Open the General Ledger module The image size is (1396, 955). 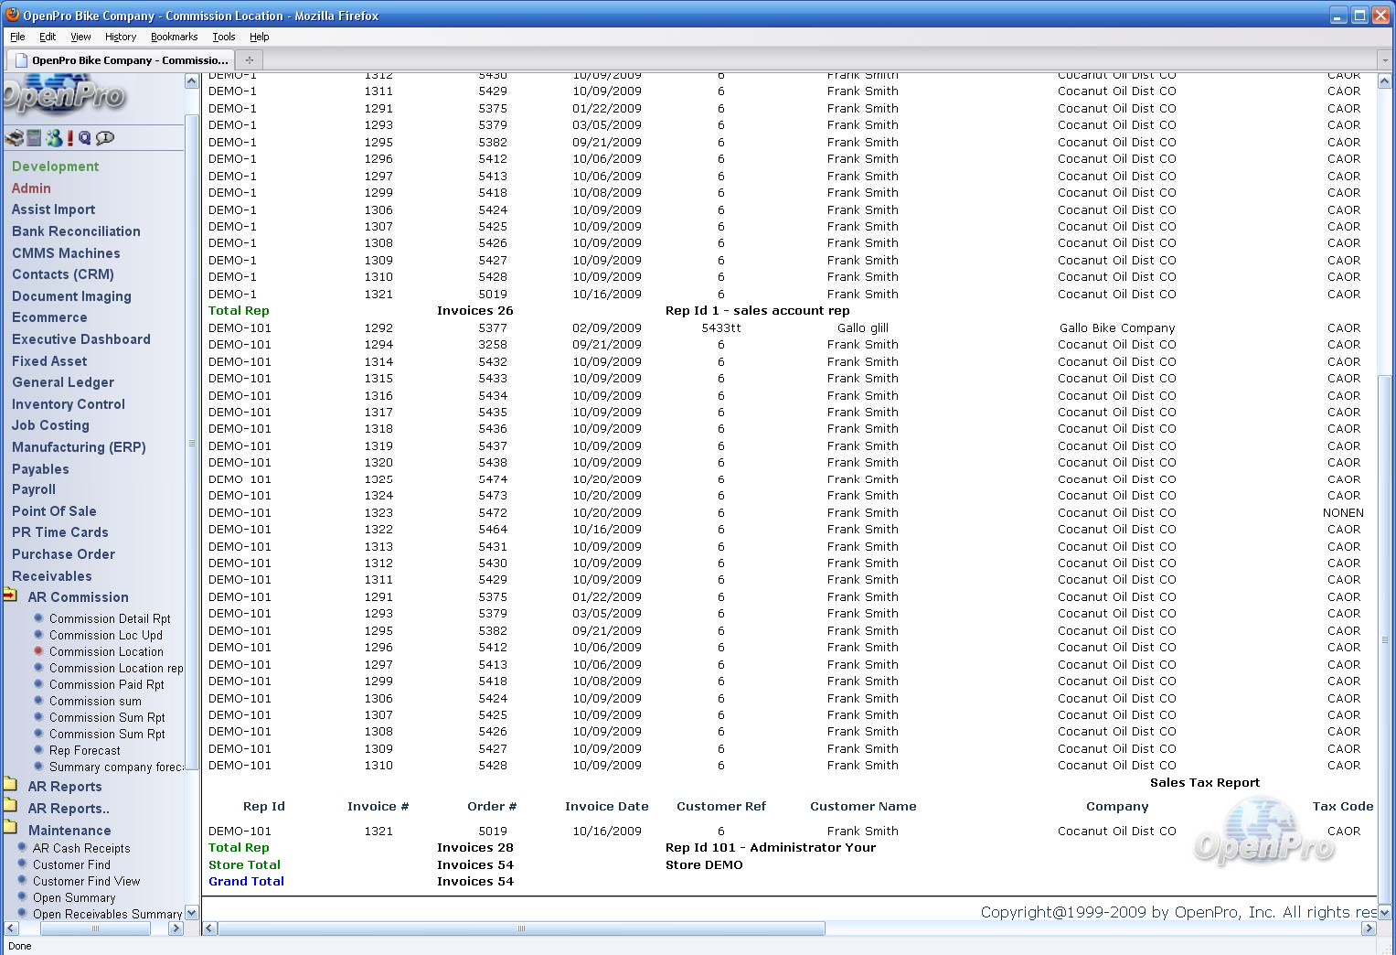63,382
